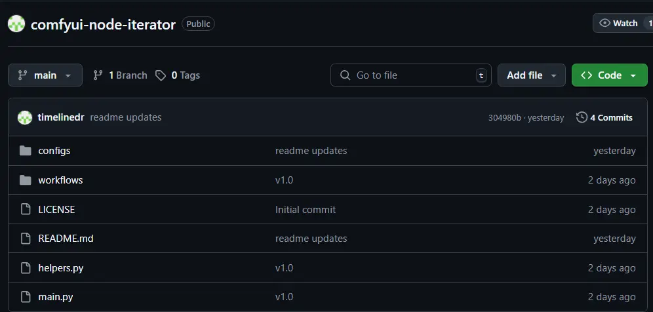Open the 'Initial commit' message link
Screen dimensions: 653x312
pyautogui.click(x=306, y=210)
